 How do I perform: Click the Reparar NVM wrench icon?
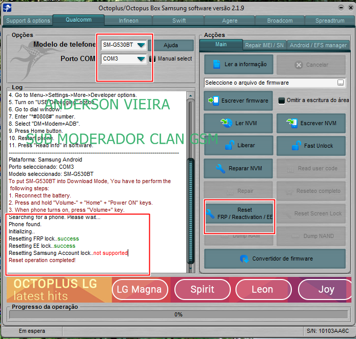220,169
